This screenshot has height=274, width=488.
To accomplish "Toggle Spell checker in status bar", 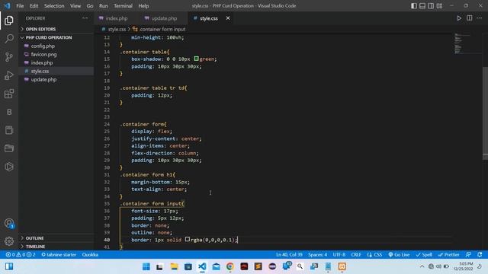I will (x=424, y=254).
